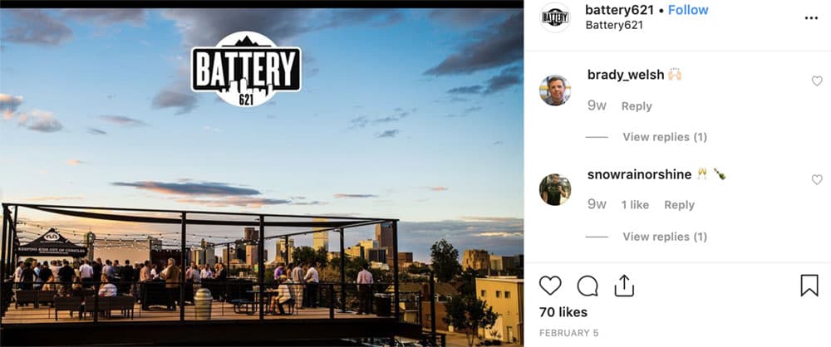This screenshot has height=347, width=831.
Task: Open the brady_welsh username link
Action: [626, 76]
